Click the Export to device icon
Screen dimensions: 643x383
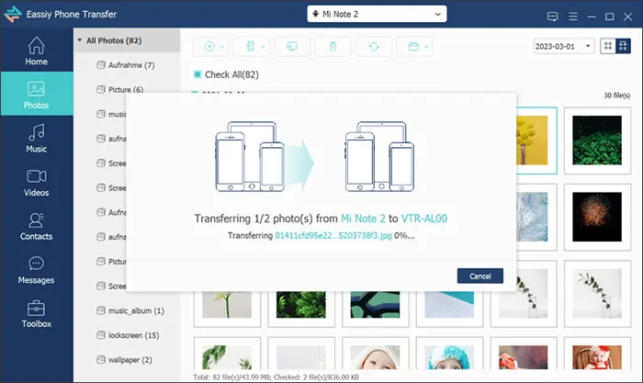click(250, 46)
